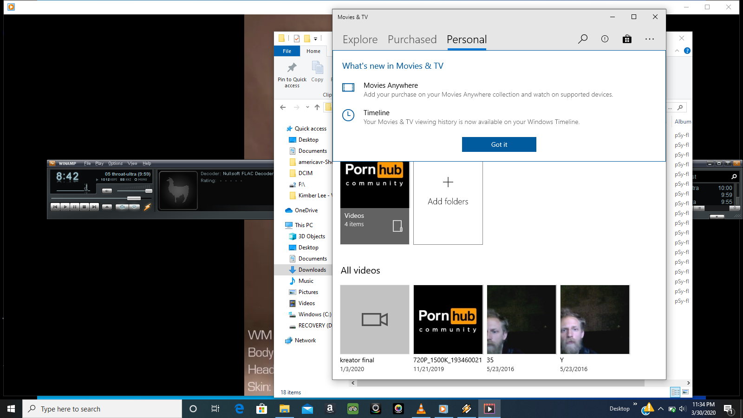Click the Winamp play button

coord(65,207)
